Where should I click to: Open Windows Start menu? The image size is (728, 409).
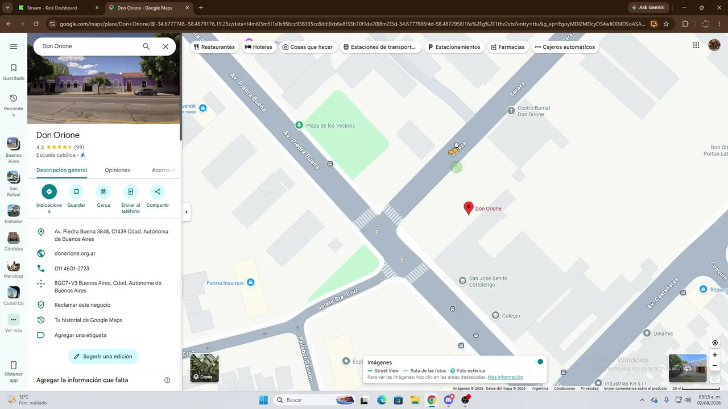[x=263, y=400]
